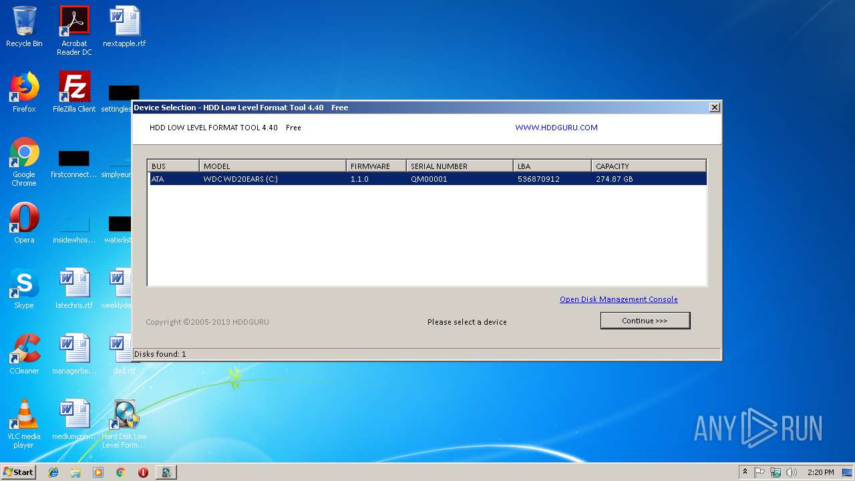Visit WWW.HDDGURU.COM link
Image resolution: width=855 pixels, height=481 pixels.
coord(556,128)
